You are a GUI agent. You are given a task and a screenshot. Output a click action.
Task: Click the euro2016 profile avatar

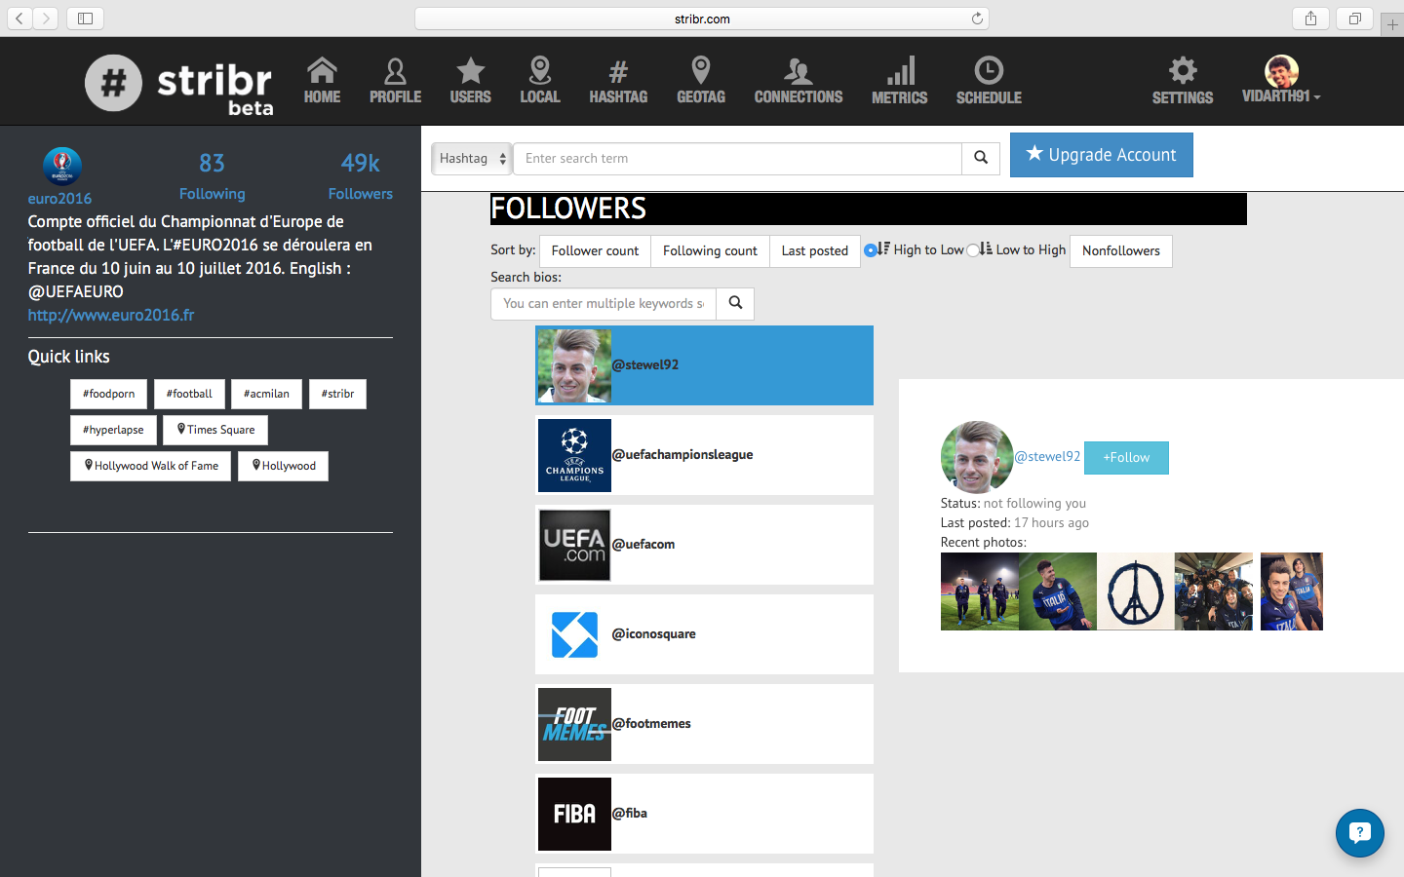click(x=62, y=167)
